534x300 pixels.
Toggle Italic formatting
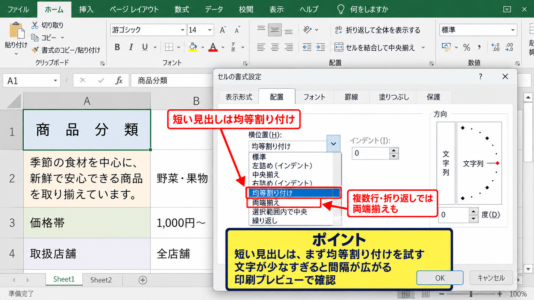point(131,47)
